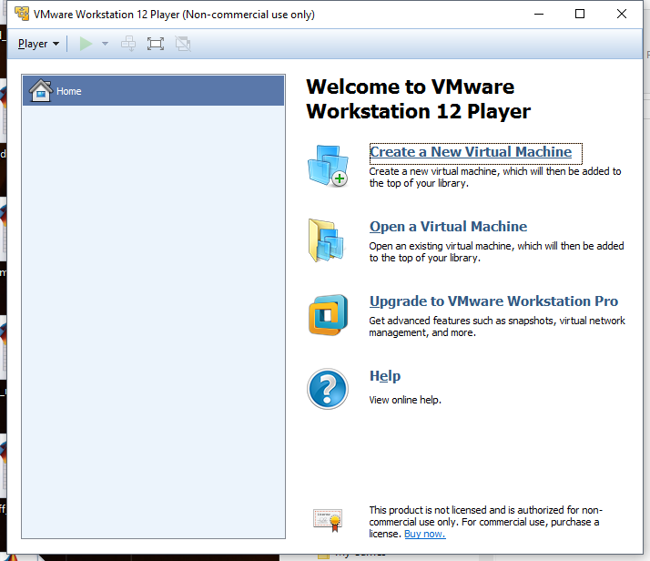
Task: Click the green Power On play button
Action: click(x=86, y=44)
